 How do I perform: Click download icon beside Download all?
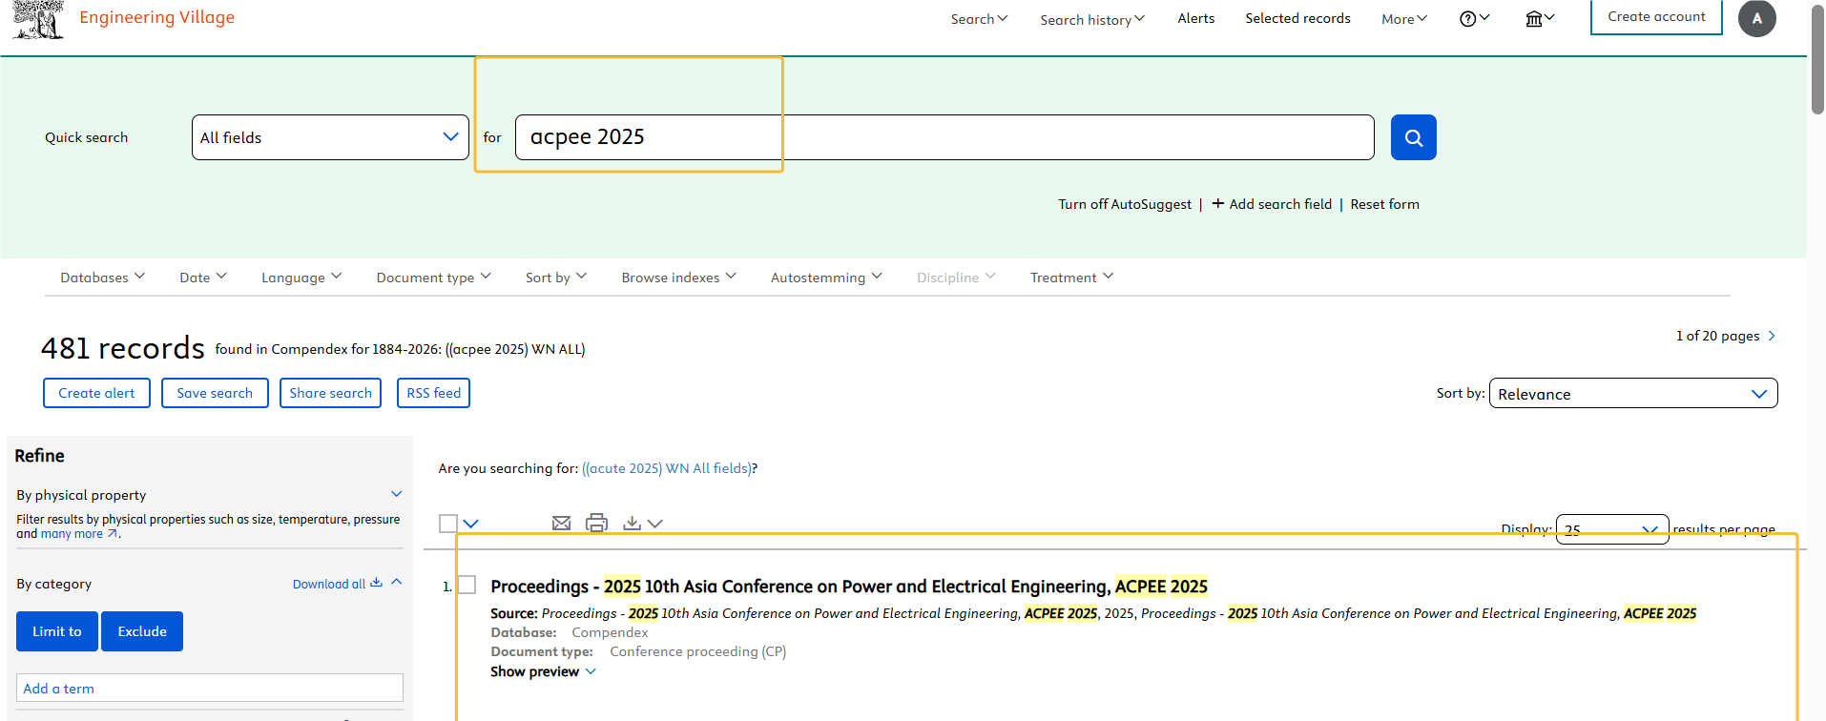point(376,583)
